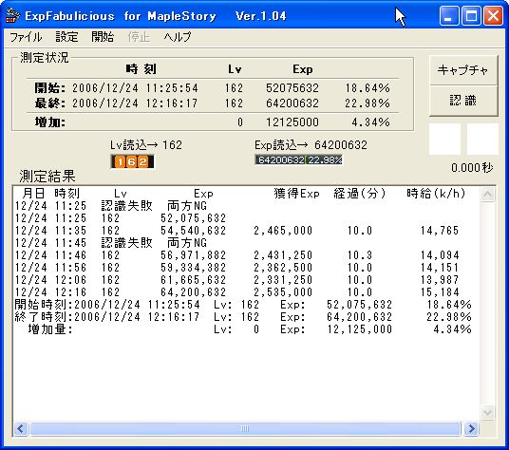Click the 獲得Exp value 2,431,250

[283, 255]
